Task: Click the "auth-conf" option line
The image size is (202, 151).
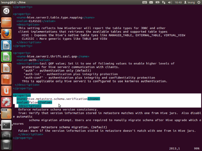Action: [89, 78]
